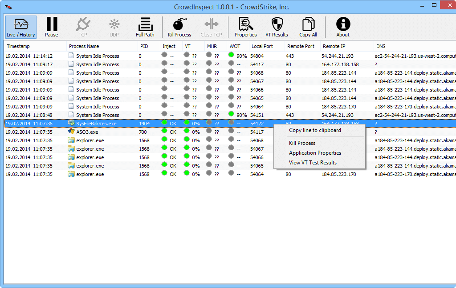Screen dimensions: 456x288
Task: Click local port 54804 cell
Action: (257, 56)
